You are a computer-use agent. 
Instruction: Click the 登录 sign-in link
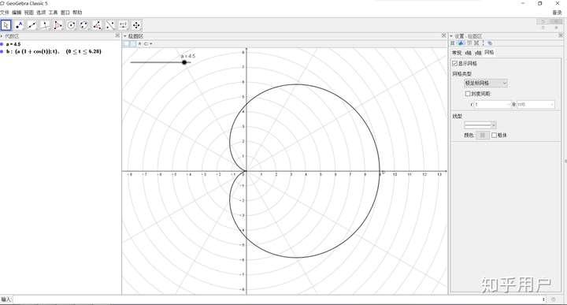pyautogui.click(x=558, y=13)
